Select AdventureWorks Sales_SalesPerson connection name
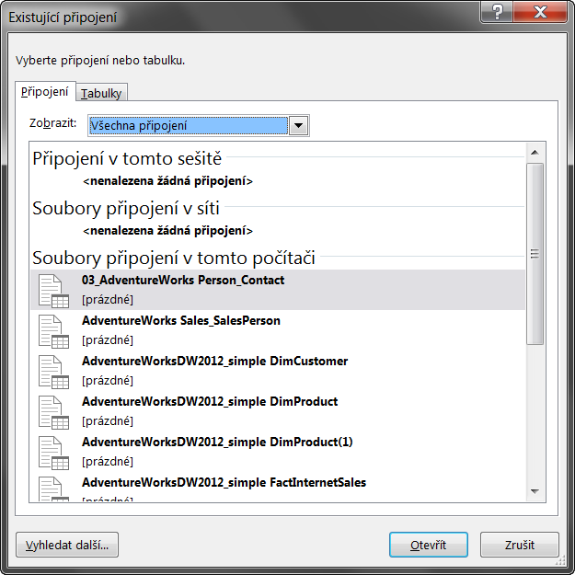575x575 pixels. click(x=181, y=320)
